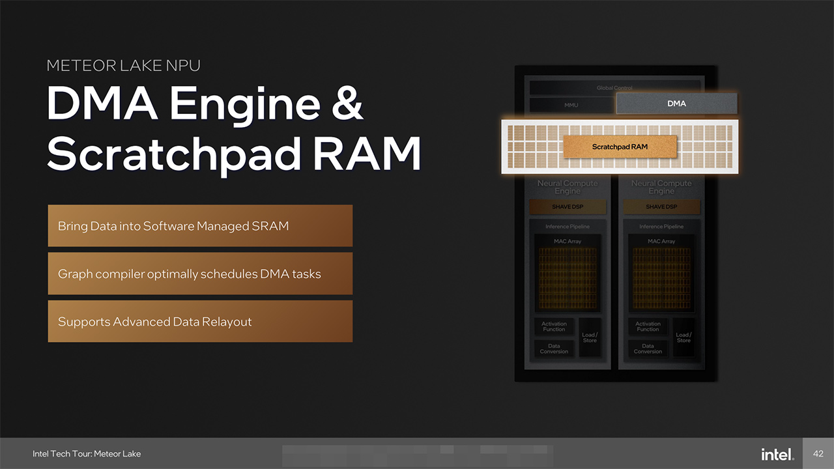Click the Global Control block
Screen dimensions: 834x469
point(614,87)
